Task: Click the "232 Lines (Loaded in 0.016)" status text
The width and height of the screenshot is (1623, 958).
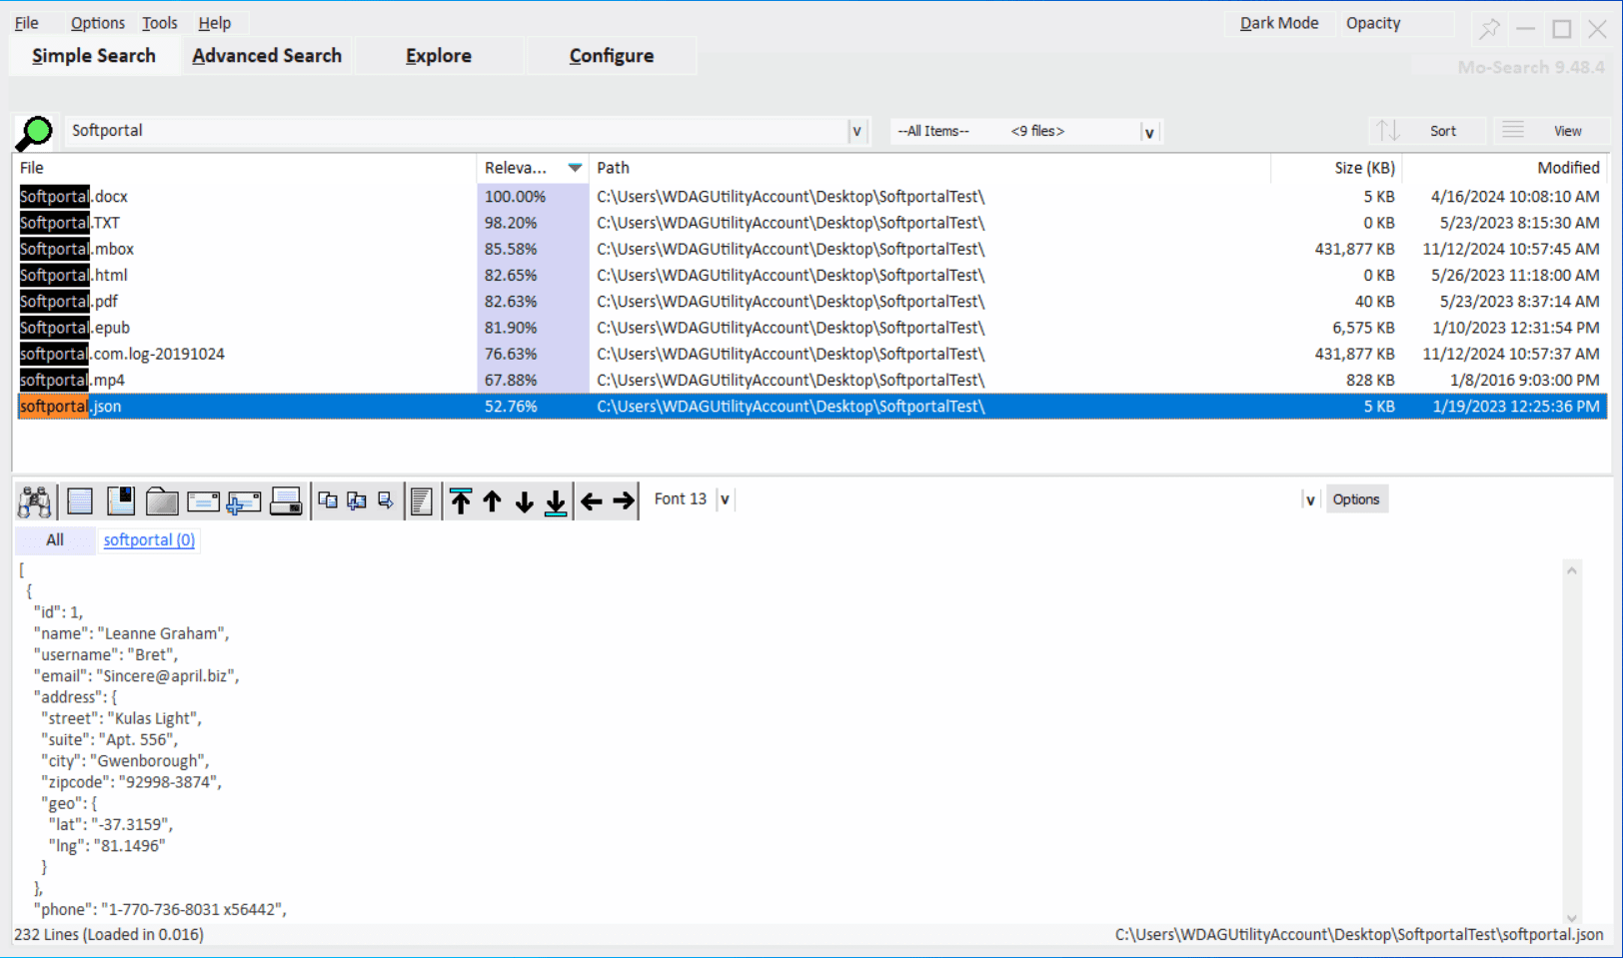Action: pos(109,935)
